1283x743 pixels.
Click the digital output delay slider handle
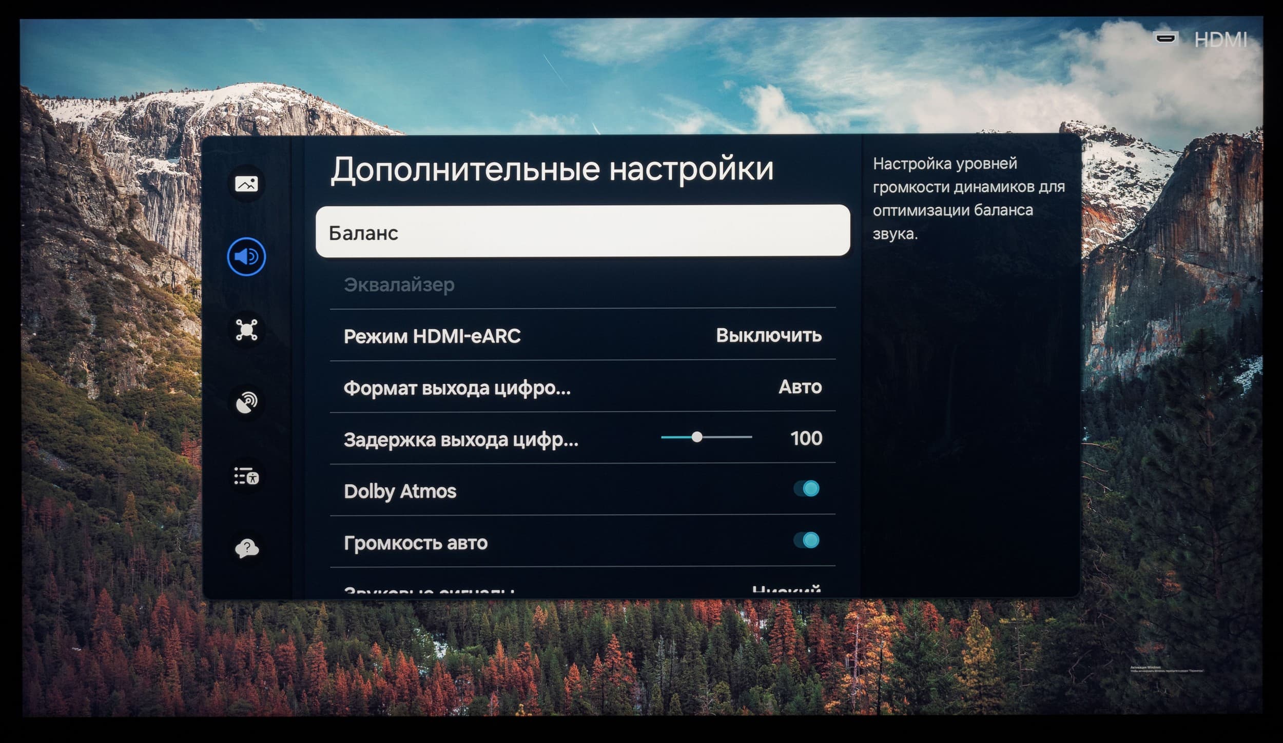click(697, 437)
